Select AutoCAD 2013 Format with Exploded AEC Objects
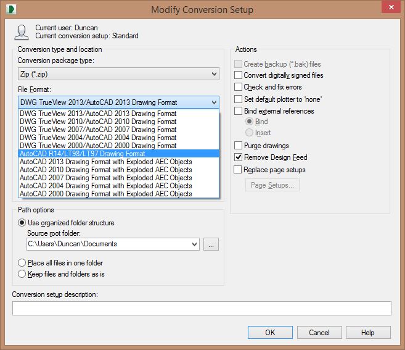This screenshot has height=350, width=405. pyautogui.click(x=118, y=162)
